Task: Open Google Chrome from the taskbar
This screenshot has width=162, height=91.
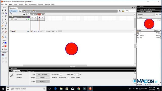Action: click(79, 89)
